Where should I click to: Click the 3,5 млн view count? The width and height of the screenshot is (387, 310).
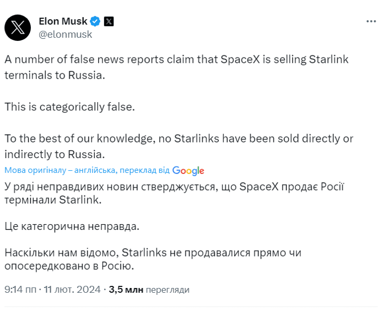tap(126, 289)
